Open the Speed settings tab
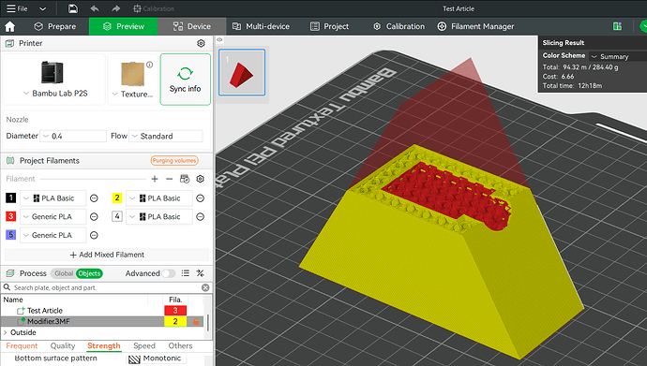The width and height of the screenshot is (647, 366). click(x=144, y=345)
